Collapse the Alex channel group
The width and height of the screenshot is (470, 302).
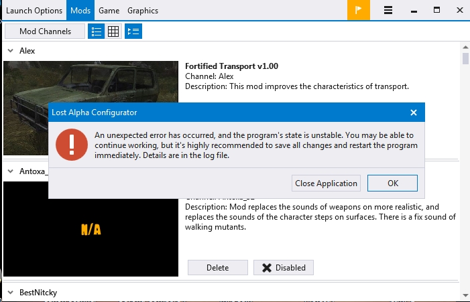coord(11,51)
